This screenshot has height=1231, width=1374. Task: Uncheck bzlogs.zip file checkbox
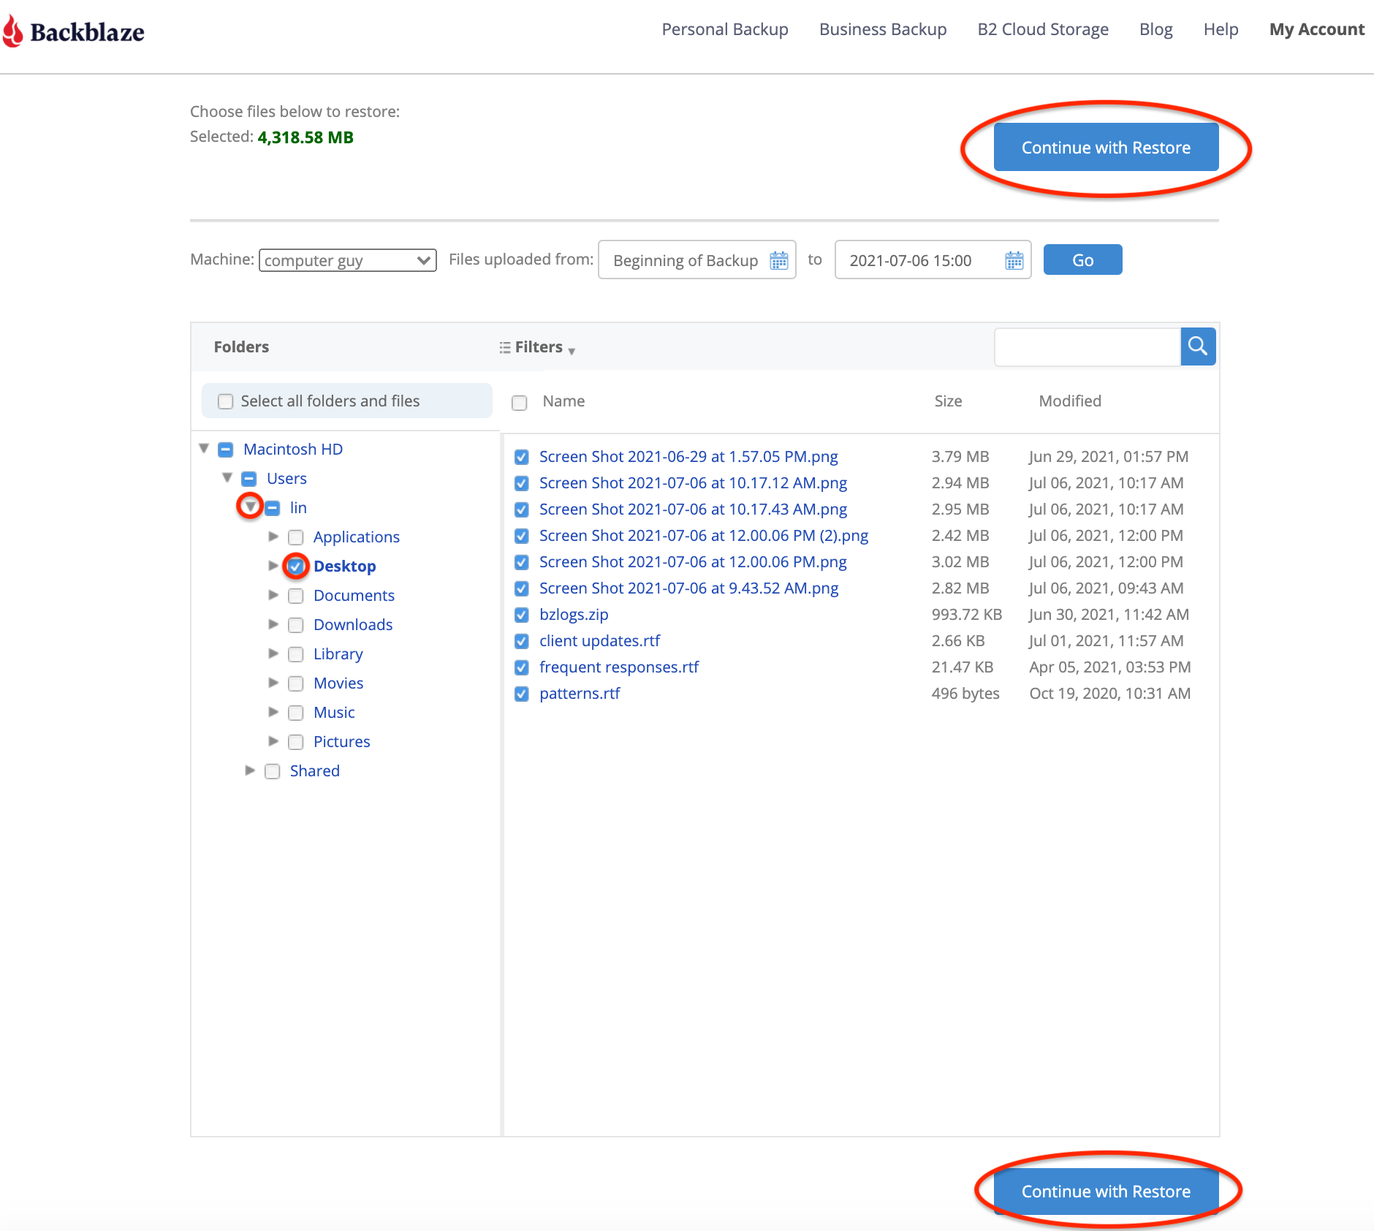522,615
